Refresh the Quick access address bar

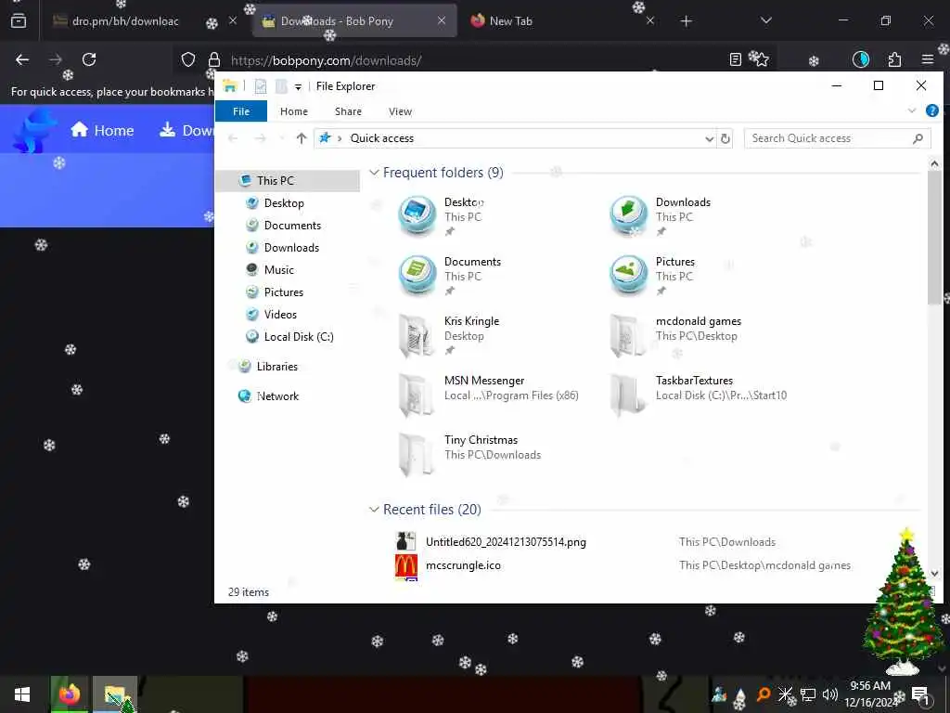tap(725, 138)
